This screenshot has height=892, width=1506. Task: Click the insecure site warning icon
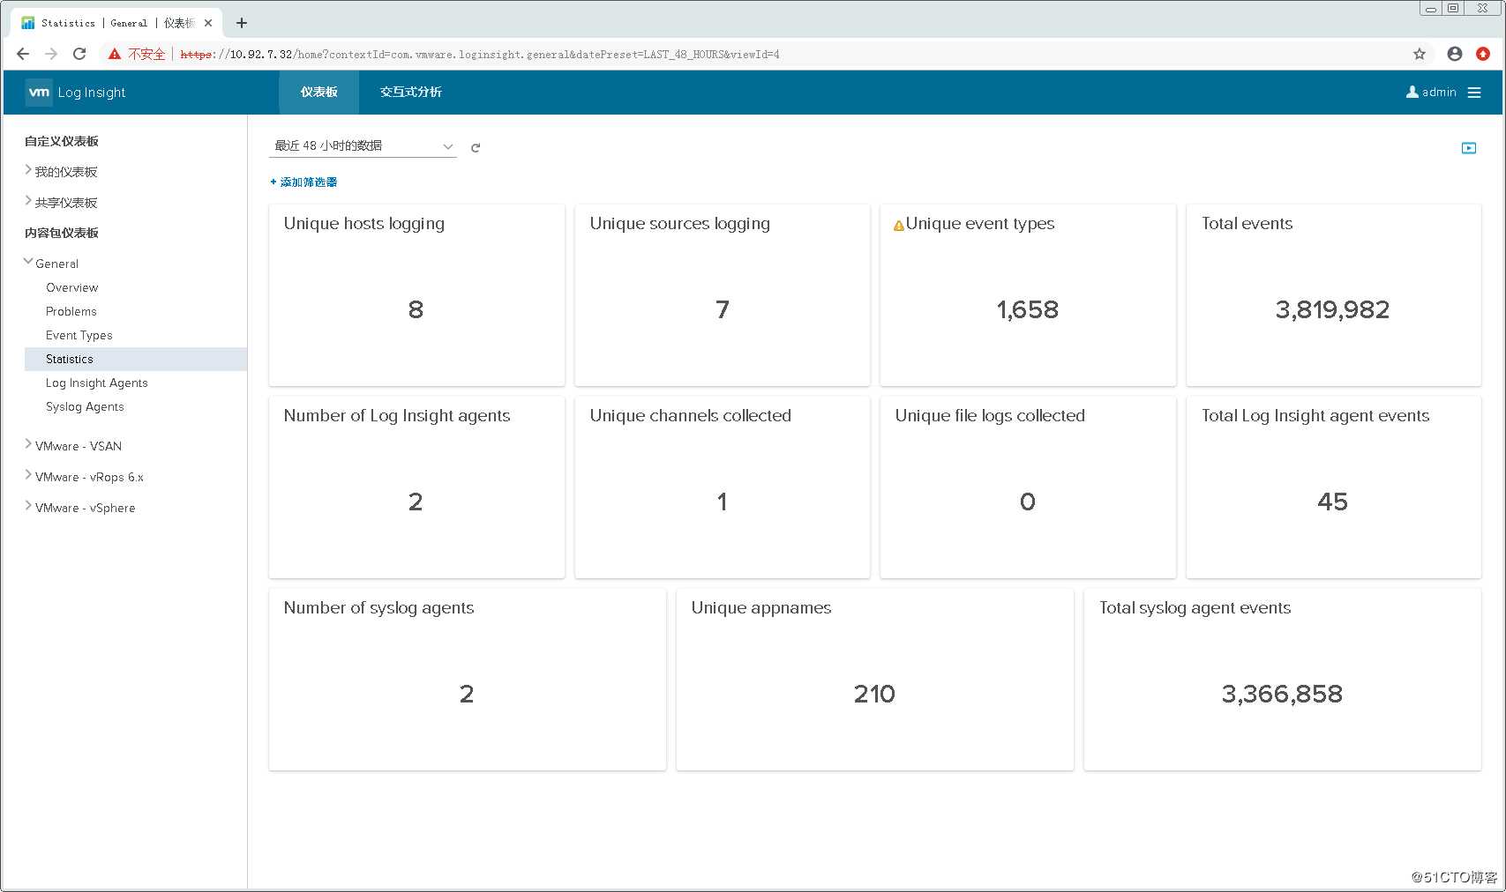pos(115,55)
